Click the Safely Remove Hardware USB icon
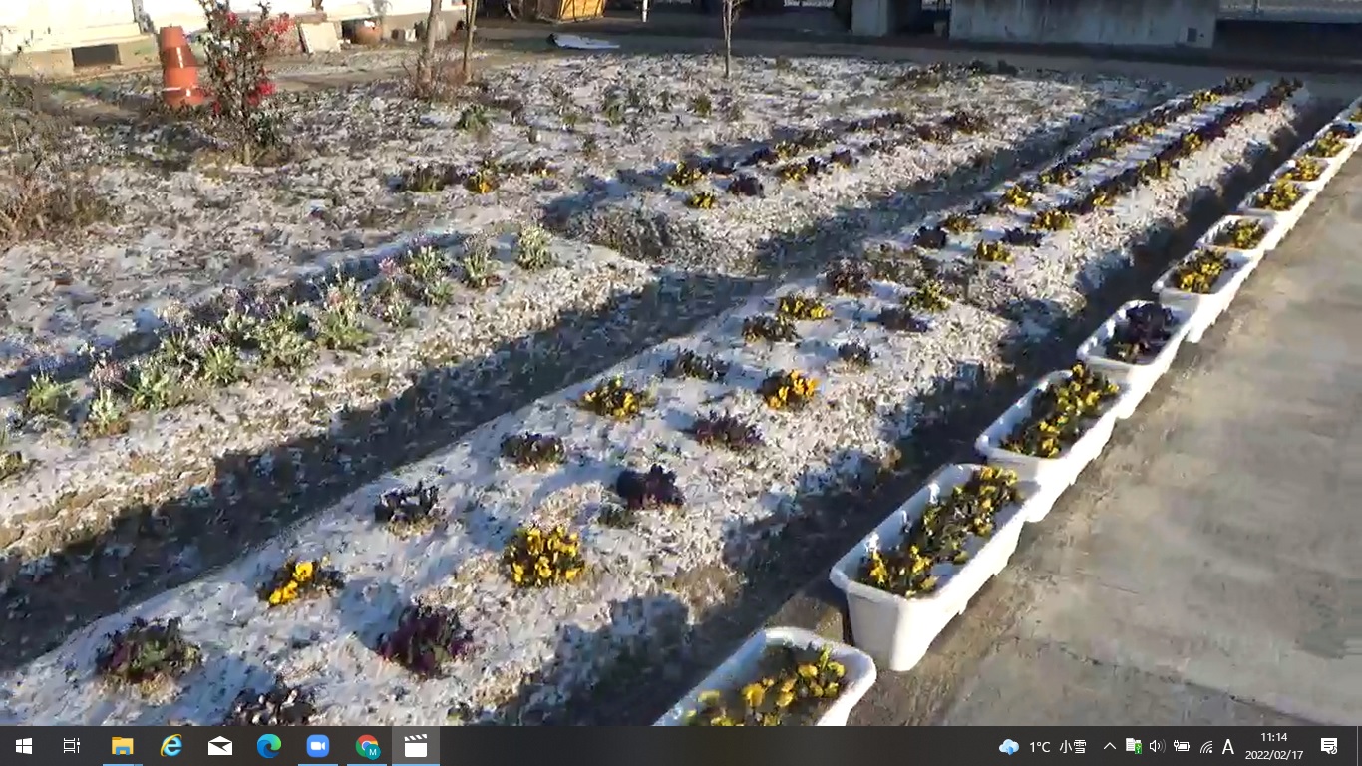Image resolution: width=1362 pixels, height=766 pixels. click(x=1133, y=746)
